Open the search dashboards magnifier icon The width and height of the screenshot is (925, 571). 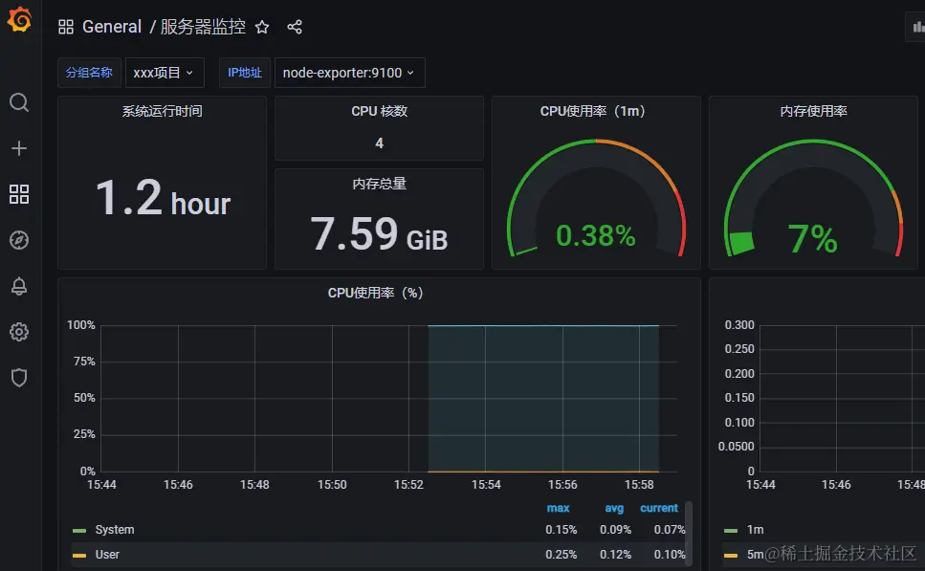19,102
